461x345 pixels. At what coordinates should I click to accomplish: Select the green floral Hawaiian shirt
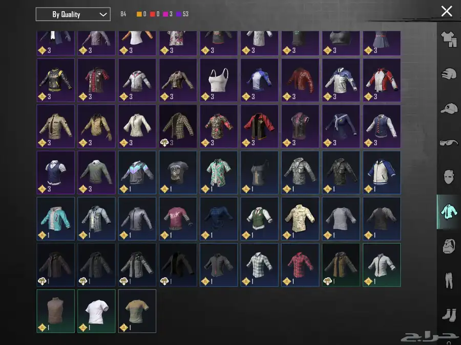[x=219, y=173]
